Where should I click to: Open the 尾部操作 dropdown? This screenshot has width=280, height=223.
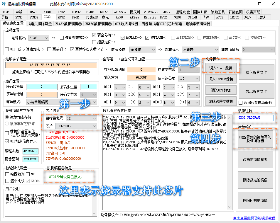click(143, 50)
